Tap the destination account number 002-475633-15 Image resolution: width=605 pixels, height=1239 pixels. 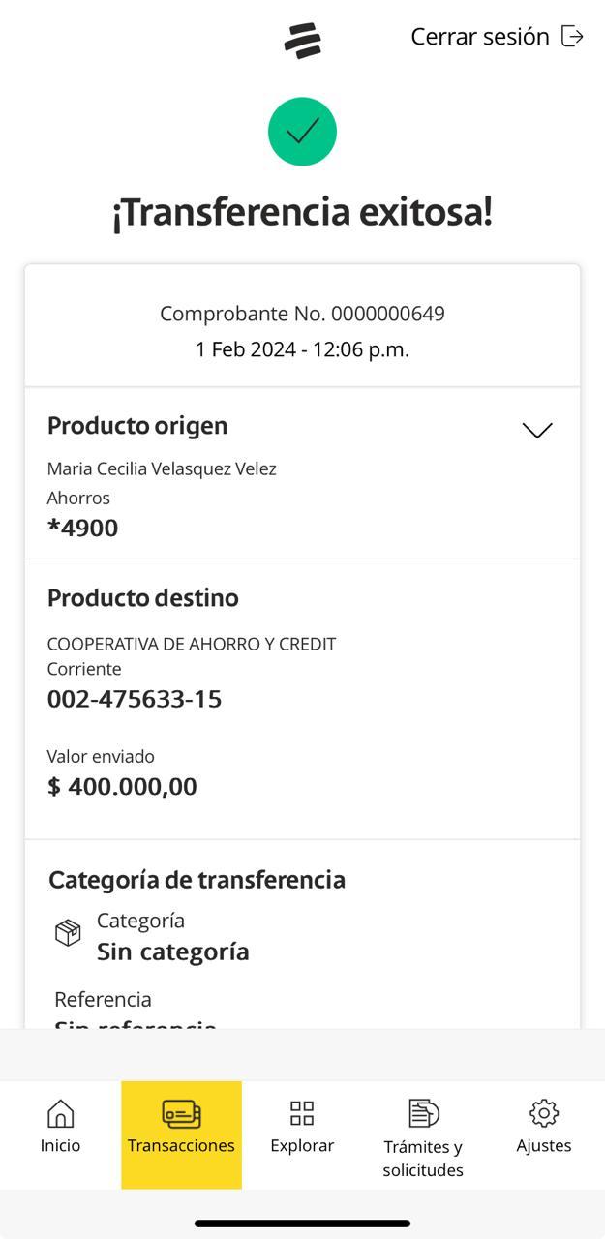pyautogui.click(x=135, y=699)
